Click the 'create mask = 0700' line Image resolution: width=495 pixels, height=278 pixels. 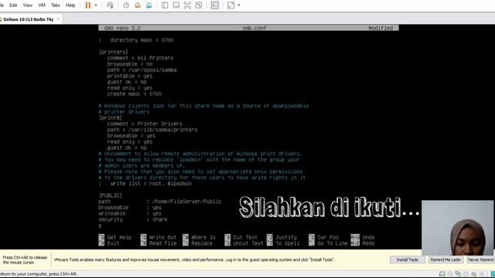click(134, 94)
